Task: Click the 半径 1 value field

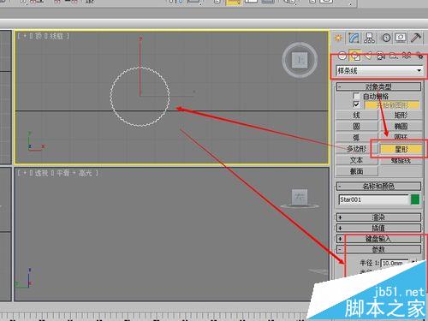Action: (x=395, y=263)
